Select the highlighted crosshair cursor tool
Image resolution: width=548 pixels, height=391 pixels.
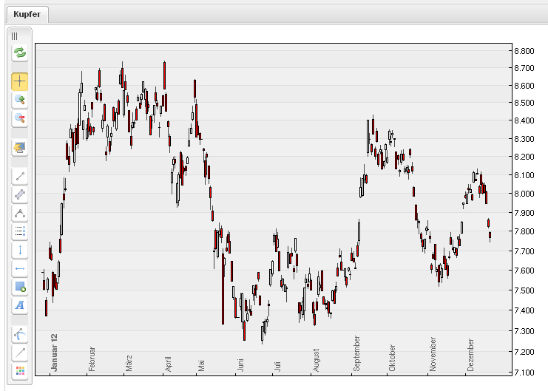pyautogui.click(x=19, y=81)
